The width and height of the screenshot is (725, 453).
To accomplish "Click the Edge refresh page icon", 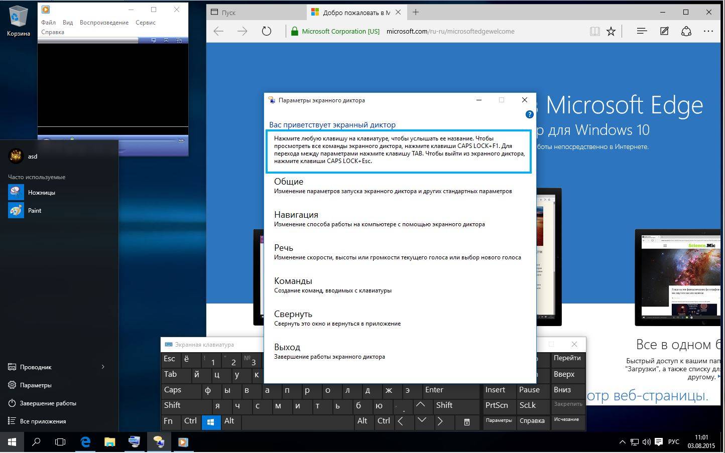I will pyautogui.click(x=267, y=31).
